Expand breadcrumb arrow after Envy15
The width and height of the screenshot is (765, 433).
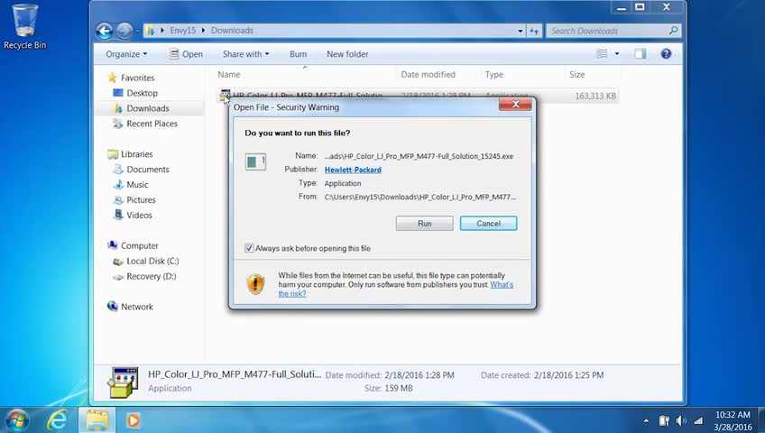click(203, 31)
